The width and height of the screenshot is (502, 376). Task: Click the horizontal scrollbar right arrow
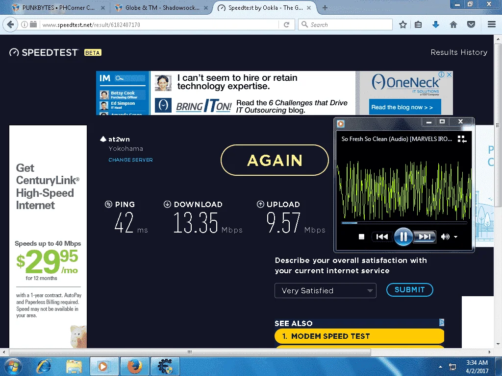(x=489, y=352)
